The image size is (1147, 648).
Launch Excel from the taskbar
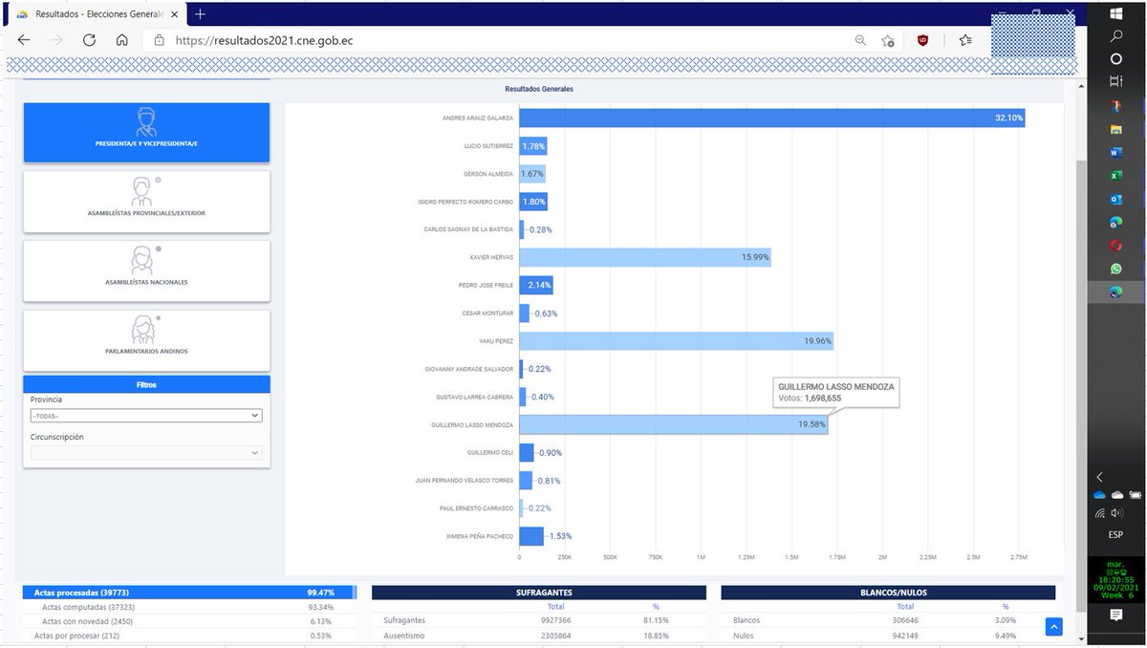pos(1115,175)
